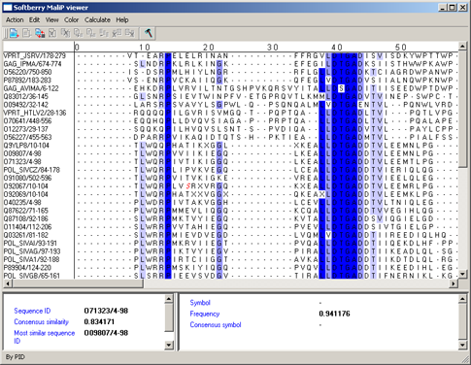Select sequence Q83012/36-145
The height and width of the screenshot is (365, 471).
tap(26, 96)
